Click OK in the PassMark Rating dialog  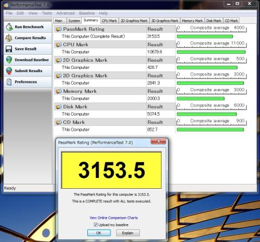99,233
